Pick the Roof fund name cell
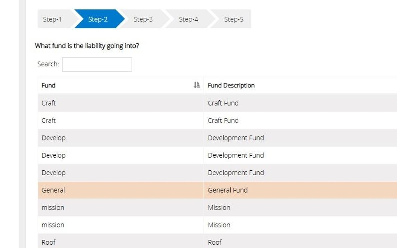 (48, 242)
